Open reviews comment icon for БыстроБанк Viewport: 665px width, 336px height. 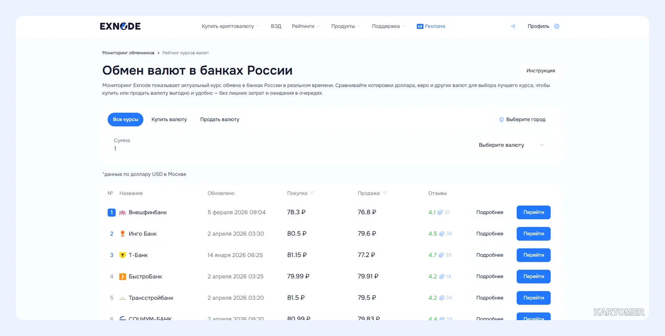coord(442,277)
